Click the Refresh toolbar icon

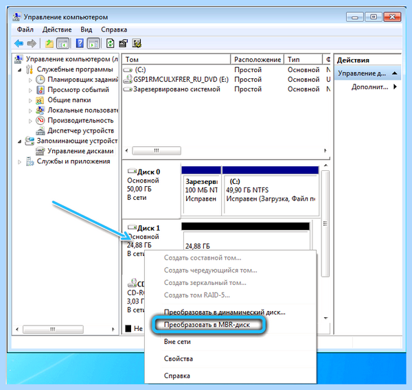point(110,43)
